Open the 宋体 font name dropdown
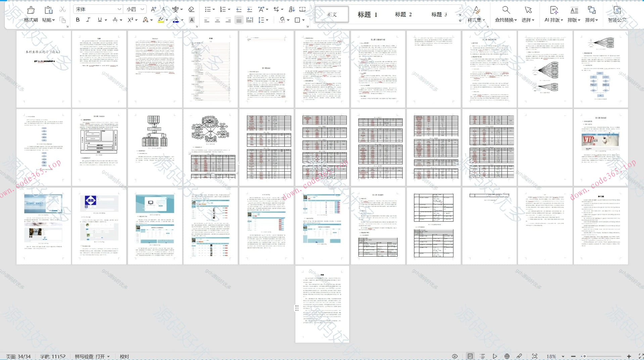Image resolution: width=644 pixels, height=360 pixels. click(x=97, y=9)
